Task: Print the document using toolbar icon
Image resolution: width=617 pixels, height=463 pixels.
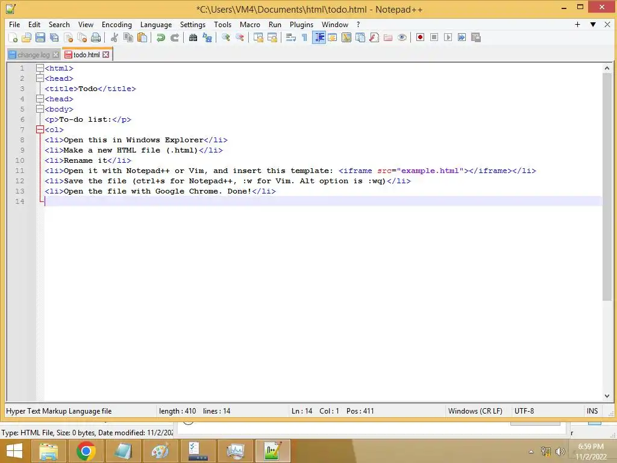Action: point(96,37)
